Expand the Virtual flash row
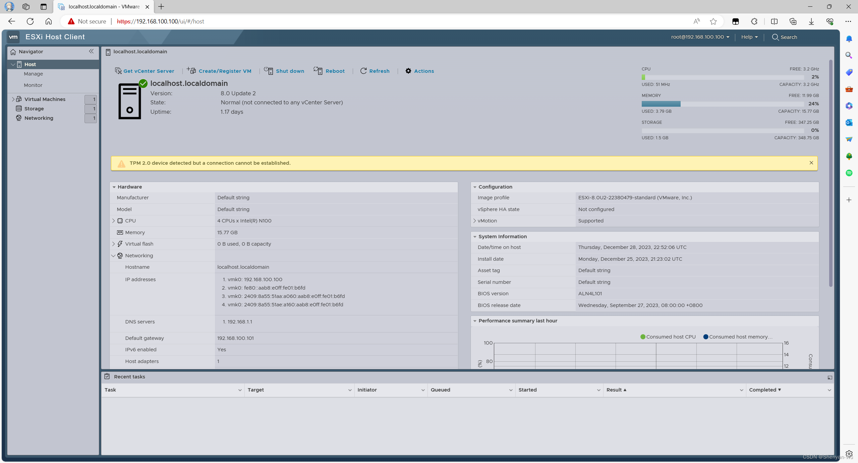858x463 pixels. point(113,244)
